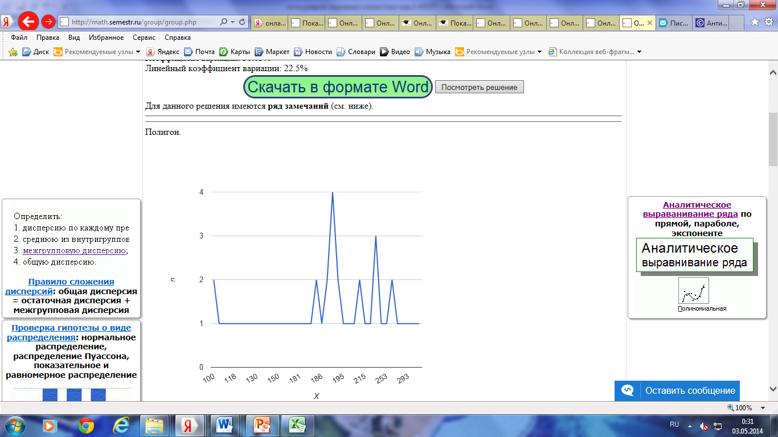The width and height of the screenshot is (778, 437).
Task: Open the Словари bookmark
Action: tap(356, 52)
